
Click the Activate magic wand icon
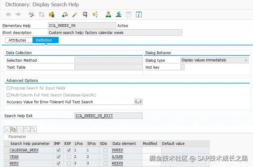[x=75, y=14]
